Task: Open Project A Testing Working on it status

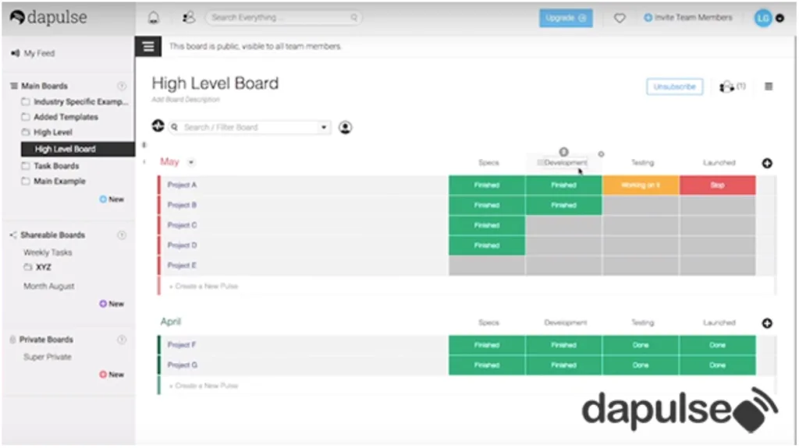Action: pyautogui.click(x=641, y=185)
